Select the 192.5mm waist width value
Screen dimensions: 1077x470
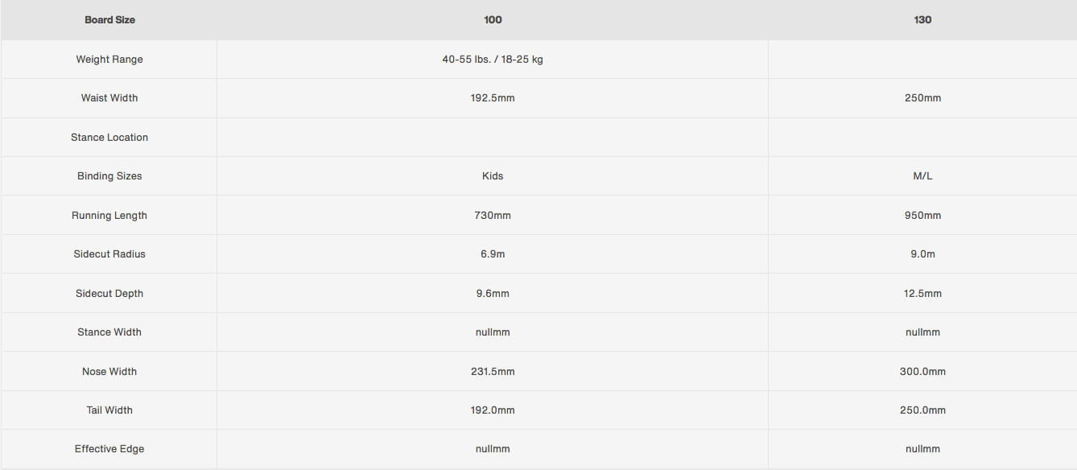click(493, 98)
